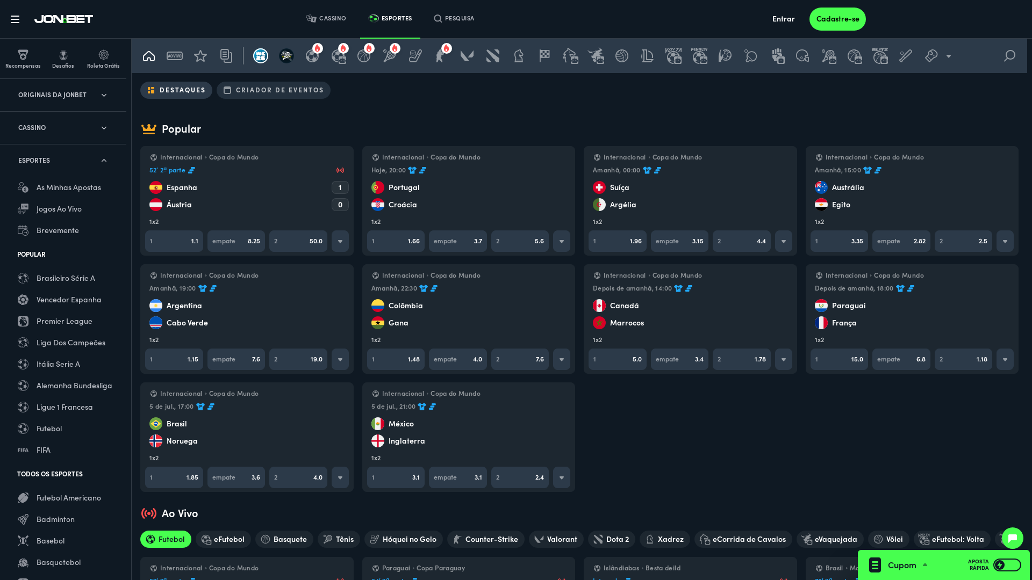Screen dimensions: 1032x580
Task: Select the Dota 2 logo icon
Action: tap(493, 56)
